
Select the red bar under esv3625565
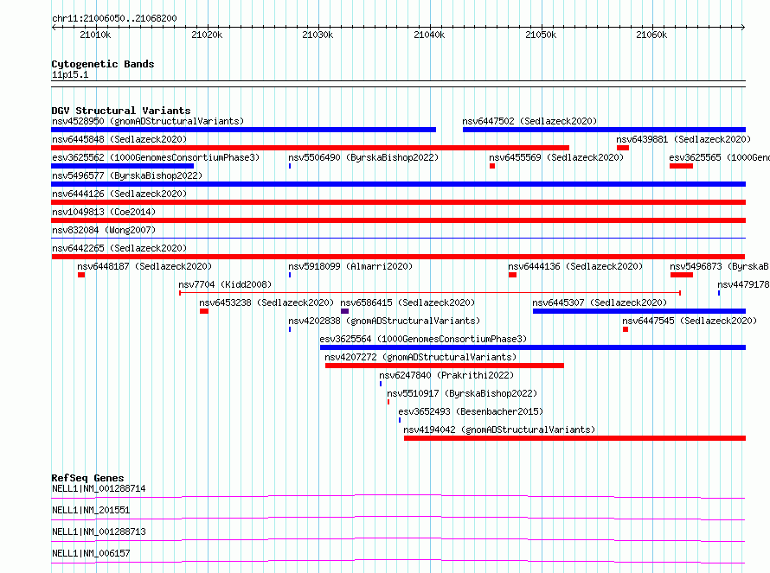point(681,166)
